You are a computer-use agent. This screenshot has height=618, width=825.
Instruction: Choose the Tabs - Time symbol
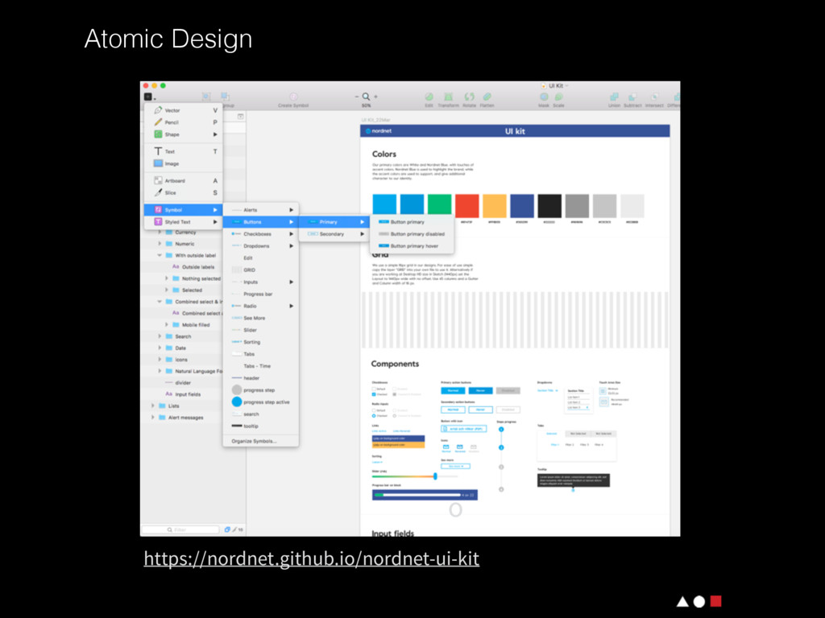click(261, 366)
